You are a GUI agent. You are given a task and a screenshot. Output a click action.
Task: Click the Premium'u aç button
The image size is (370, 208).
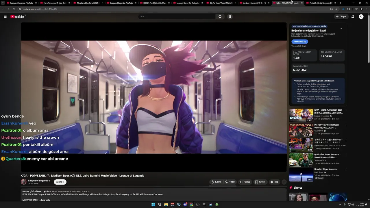[300, 42]
